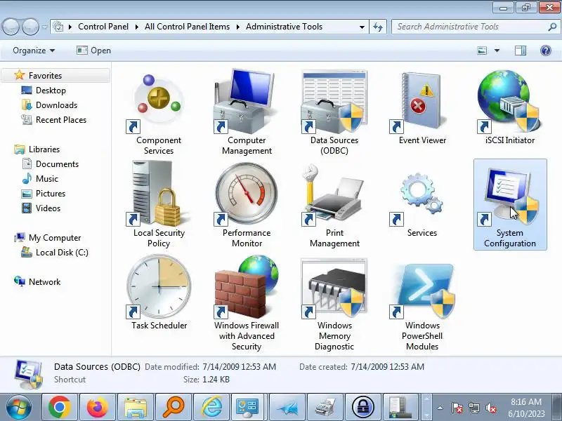The height and width of the screenshot is (421, 562).
Task: Select Favorites in the navigation pane
Action: [45, 76]
